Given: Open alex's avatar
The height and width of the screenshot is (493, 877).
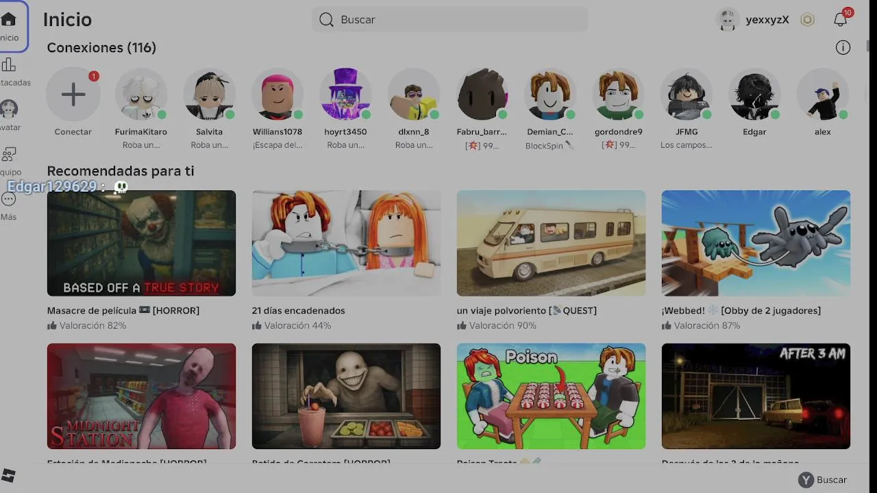Looking at the screenshot, I should click(x=823, y=94).
